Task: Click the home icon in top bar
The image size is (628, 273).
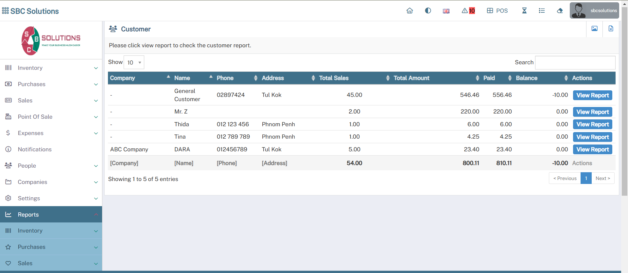Action: coord(410,11)
